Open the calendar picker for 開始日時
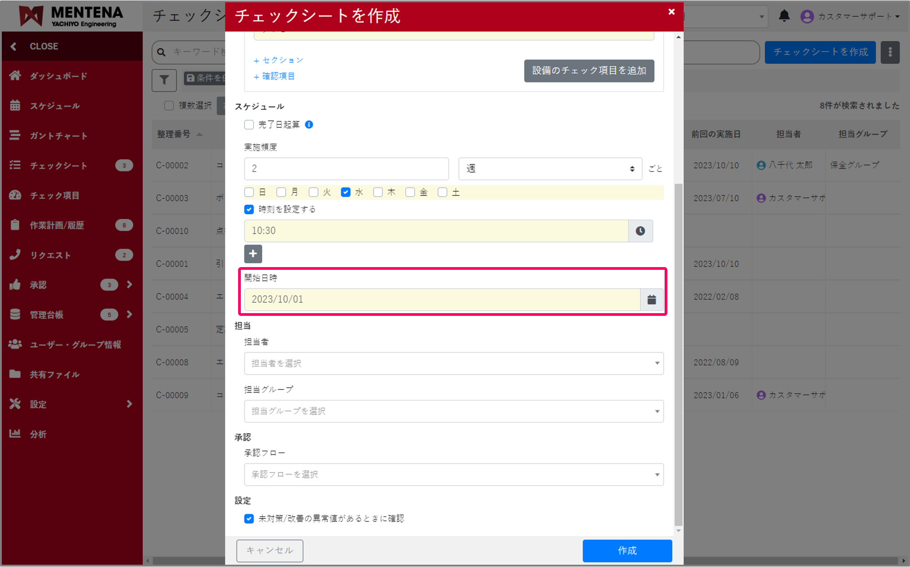Image resolution: width=910 pixels, height=567 pixels. pyautogui.click(x=652, y=299)
